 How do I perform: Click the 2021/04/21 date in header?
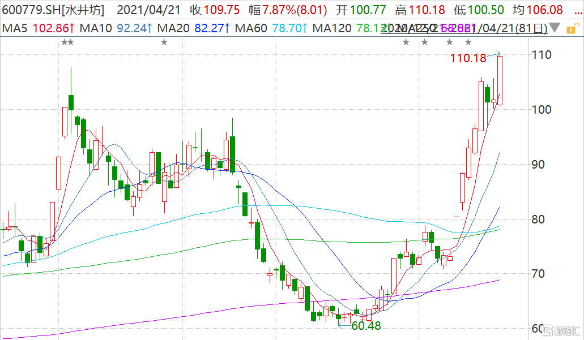click(148, 10)
